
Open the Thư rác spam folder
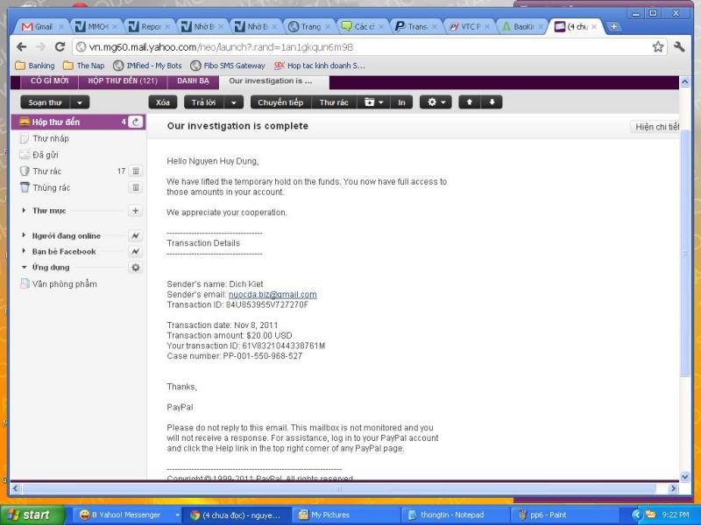coord(46,171)
